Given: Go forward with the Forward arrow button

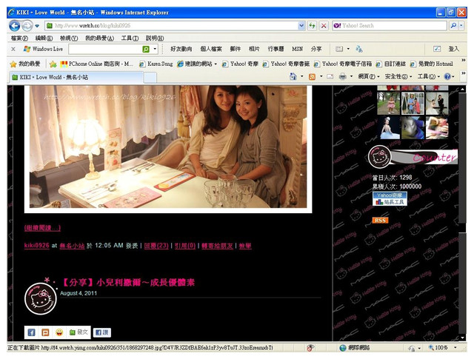Looking at the screenshot, I should click(x=27, y=26).
